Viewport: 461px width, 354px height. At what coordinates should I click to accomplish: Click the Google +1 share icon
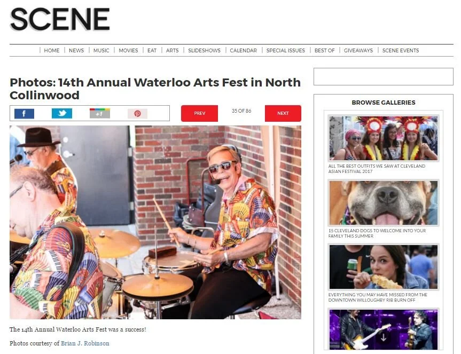(x=100, y=113)
